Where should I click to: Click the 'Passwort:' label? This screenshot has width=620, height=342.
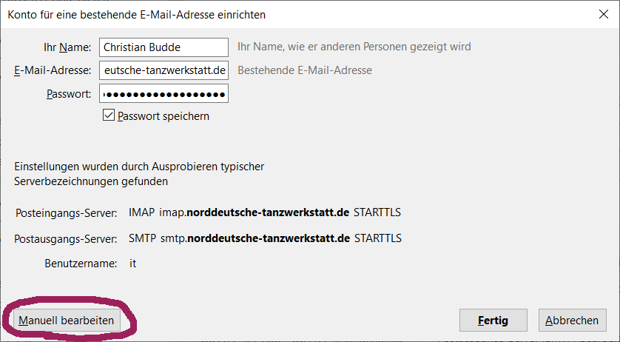[69, 94]
